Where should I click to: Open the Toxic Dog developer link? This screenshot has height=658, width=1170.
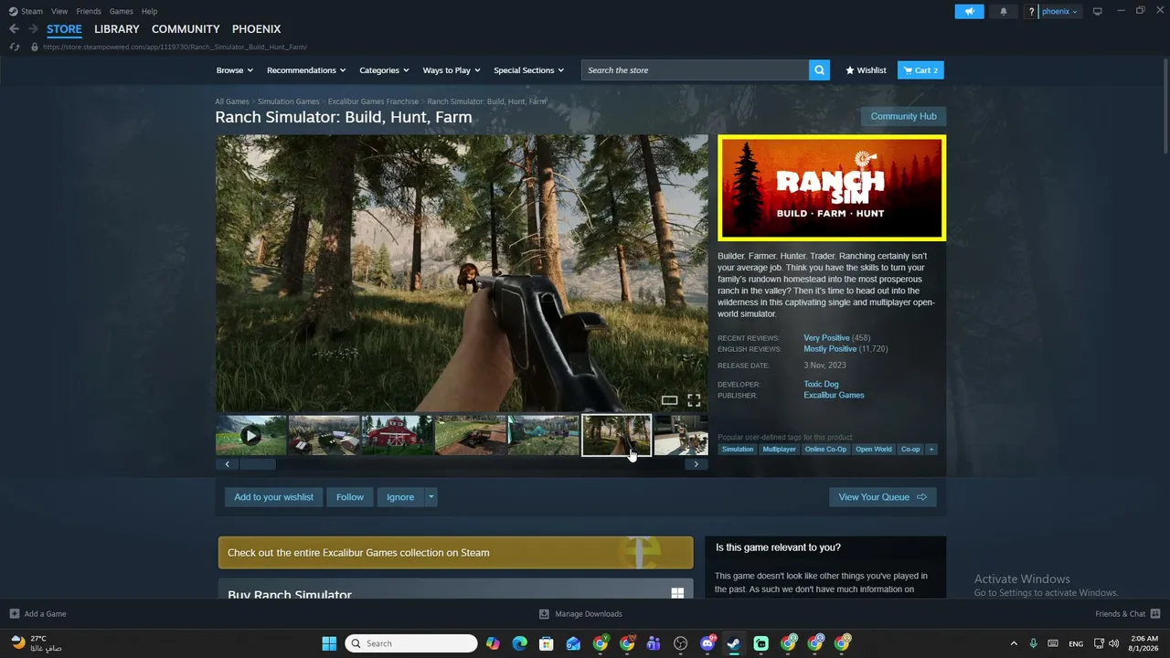point(821,385)
